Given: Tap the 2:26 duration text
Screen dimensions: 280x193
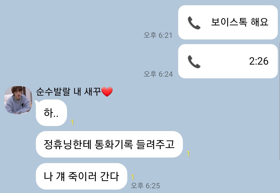Looking at the screenshot, I should click(259, 61).
